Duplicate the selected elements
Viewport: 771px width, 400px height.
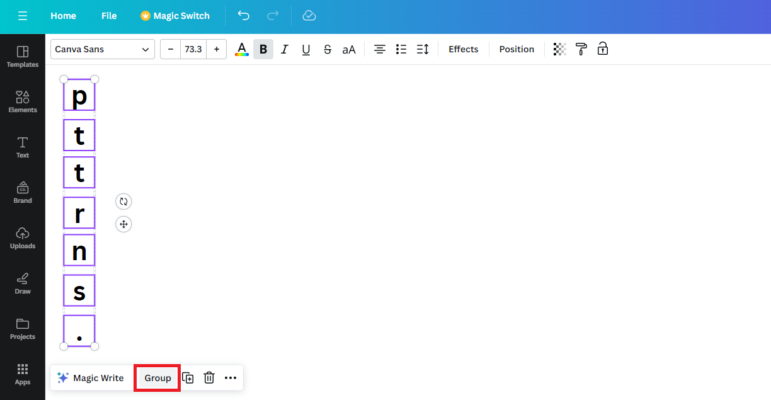tap(188, 378)
